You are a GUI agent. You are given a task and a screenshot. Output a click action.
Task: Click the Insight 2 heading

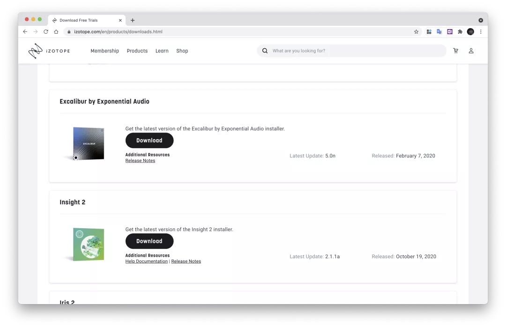[x=72, y=202]
